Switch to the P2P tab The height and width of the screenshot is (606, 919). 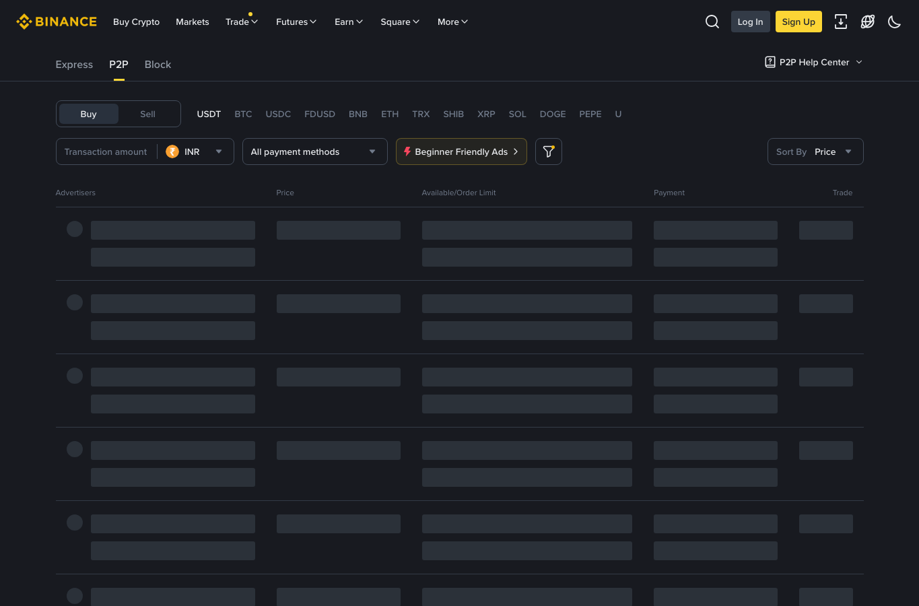pos(118,65)
